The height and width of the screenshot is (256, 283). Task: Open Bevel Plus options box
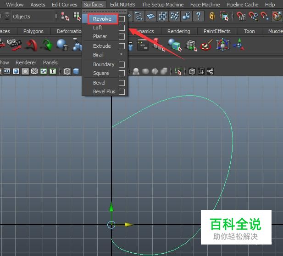pyautogui.click(x=122, y=91)
